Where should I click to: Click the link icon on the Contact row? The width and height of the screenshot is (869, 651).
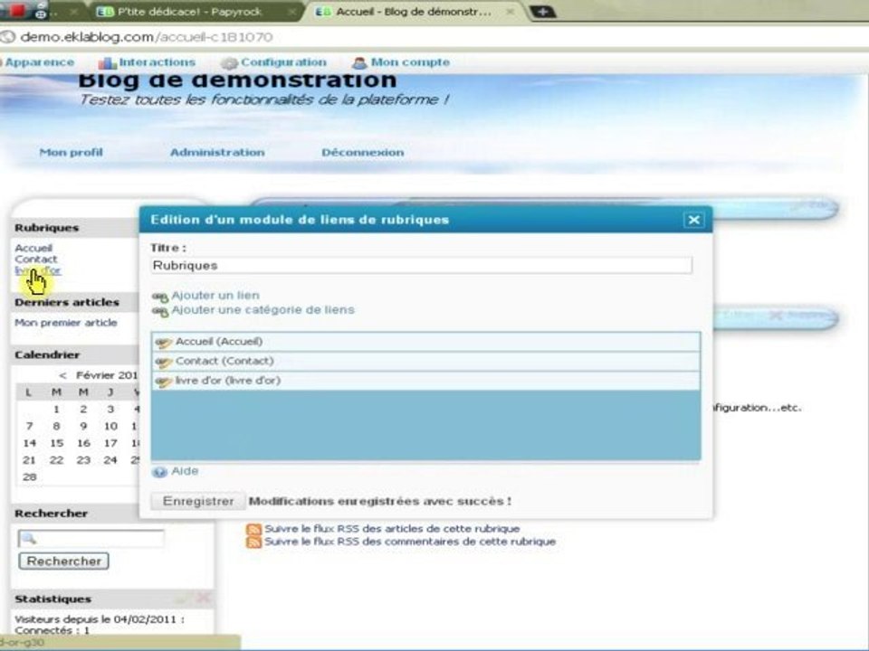[x=164, y=363]
